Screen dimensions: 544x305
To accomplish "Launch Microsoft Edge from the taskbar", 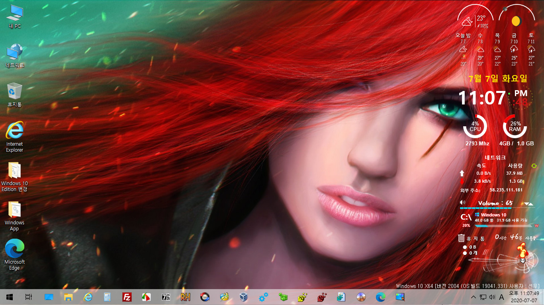I will (381, 297).
